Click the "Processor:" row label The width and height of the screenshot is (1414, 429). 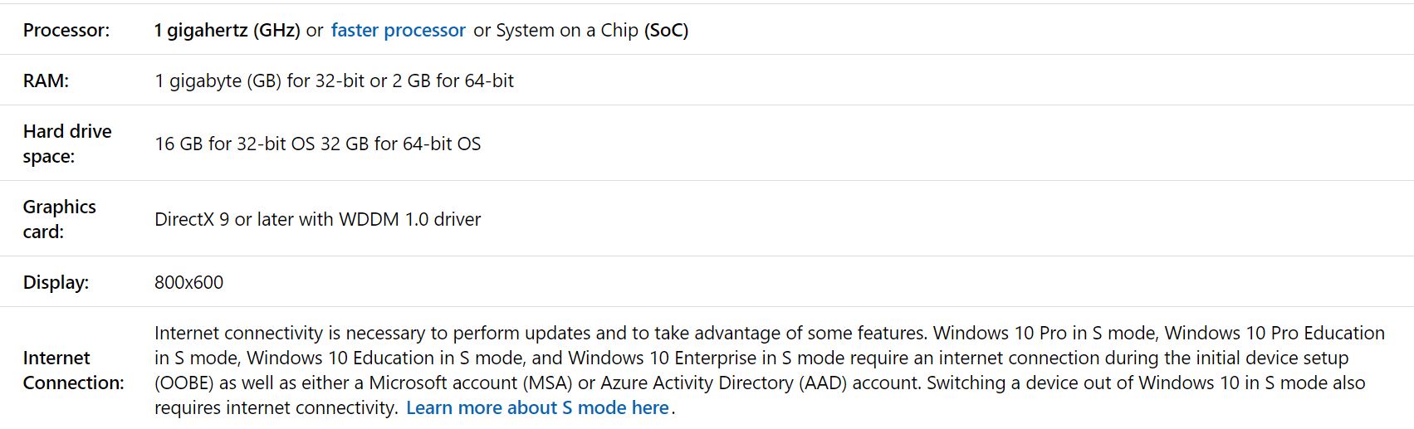tap(66, 31)
